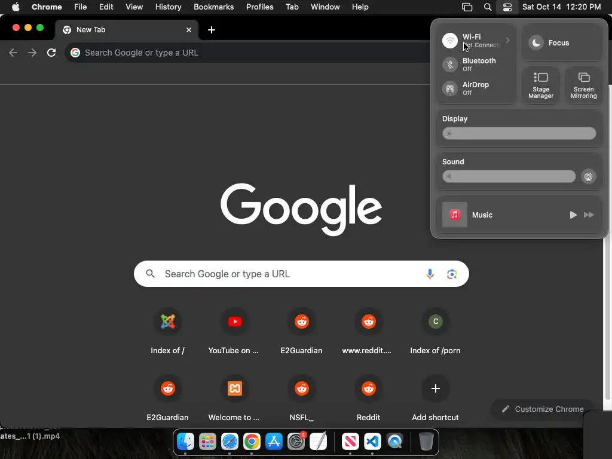Open the Help menu

[360, 7]
